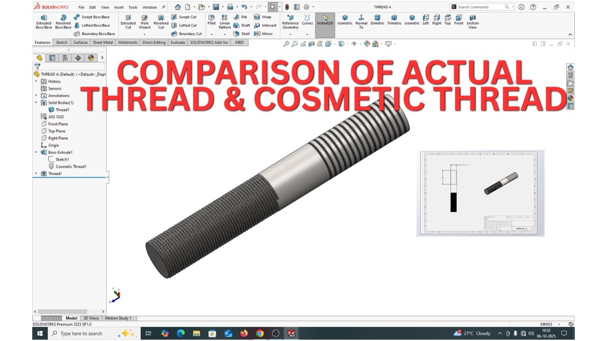The height and width of the screenshot is (341, 607).
Task: Select the Extruded Boss/Base tool
Action: pyautogui.click(x=44, y=22)
